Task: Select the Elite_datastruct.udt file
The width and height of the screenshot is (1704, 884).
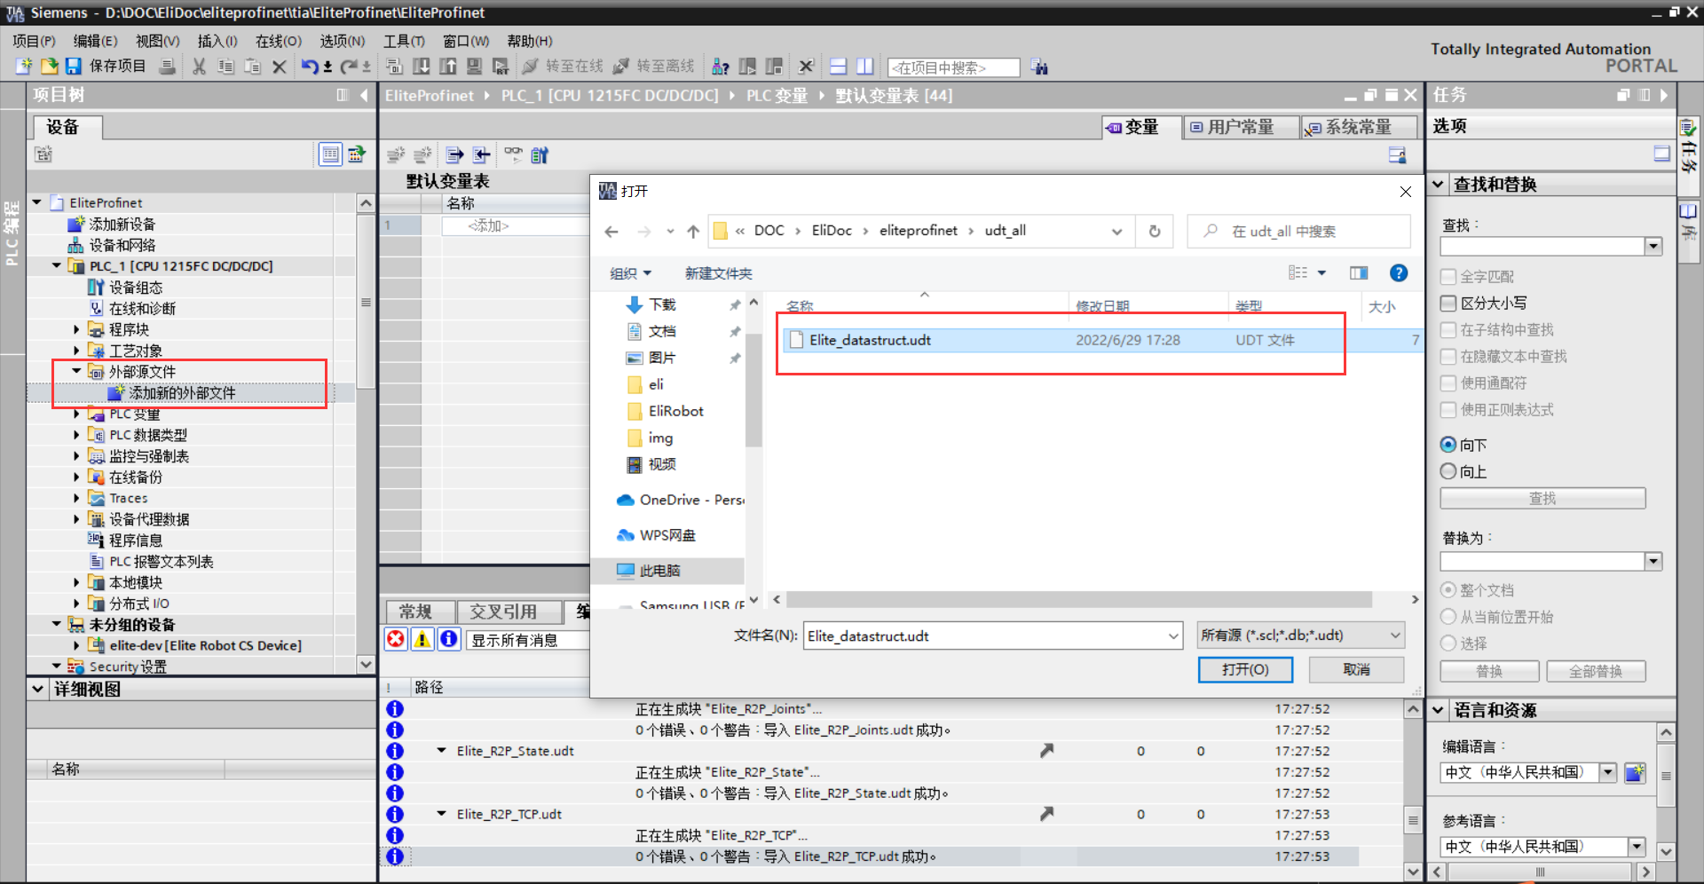Action: click(870, 340)
